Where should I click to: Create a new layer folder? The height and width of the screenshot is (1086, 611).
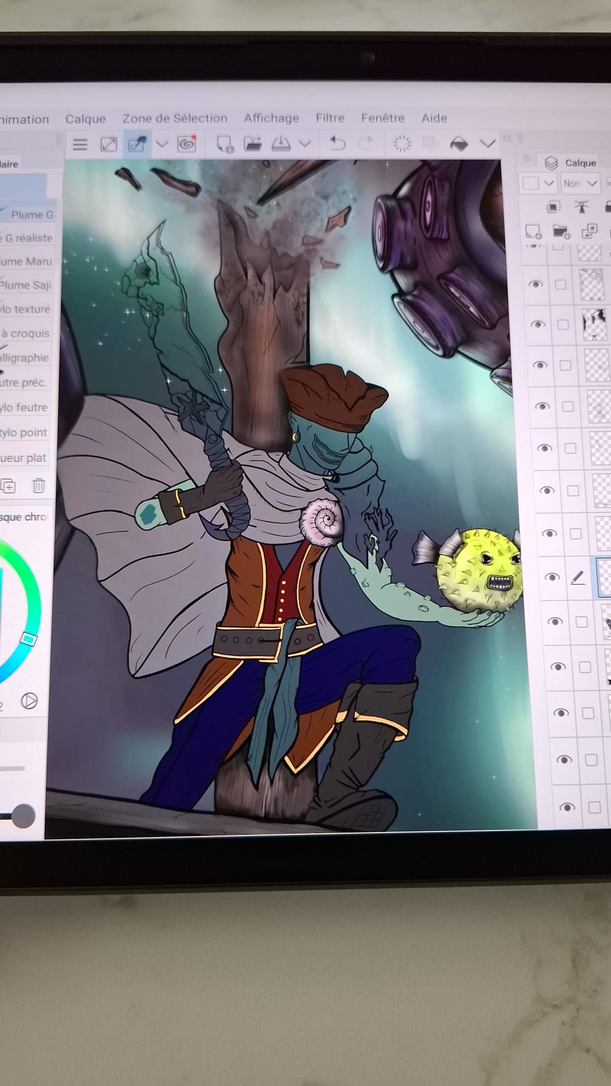560,231
